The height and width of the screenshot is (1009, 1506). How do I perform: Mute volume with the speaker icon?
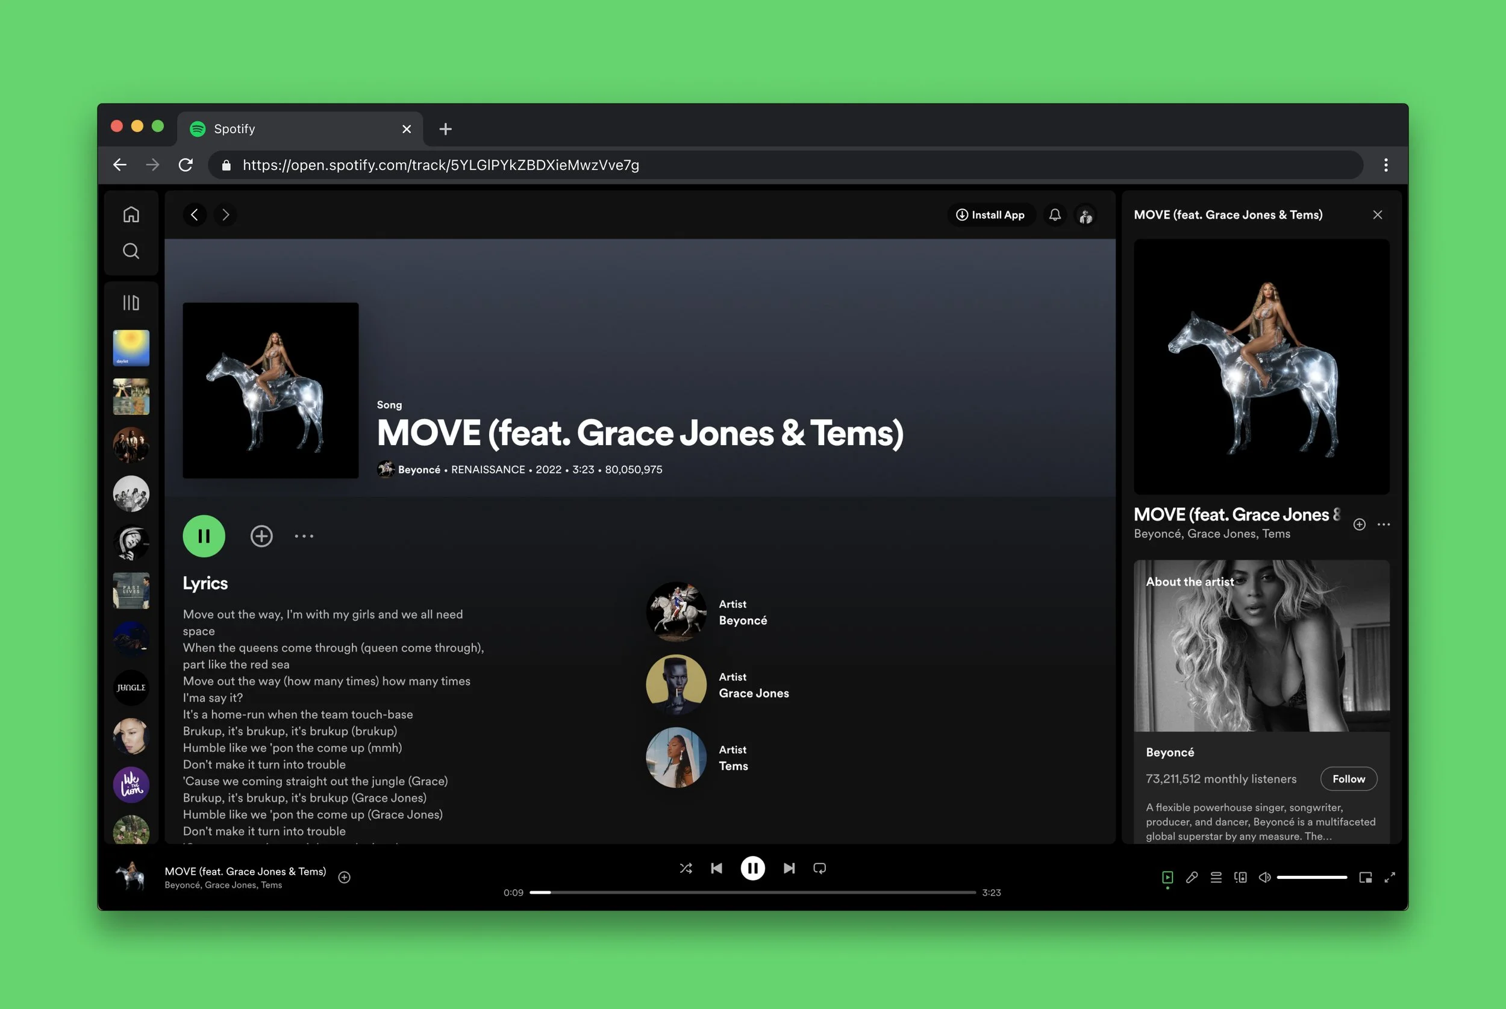coord(1264,877)
